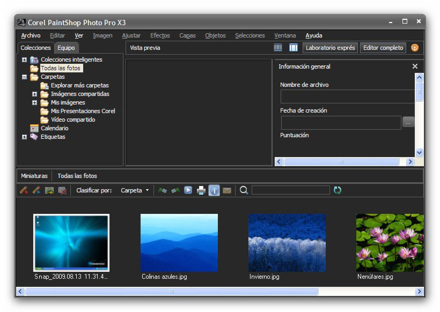Select the Invierno.jpg thumbnail

[287, 243]
